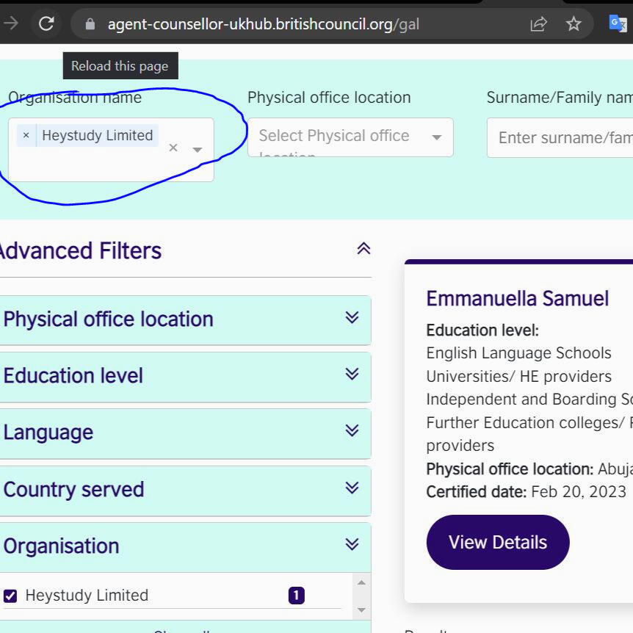Uncheck the Heystudy Limited checkbox
633x633 pixels.
point(10,596)
